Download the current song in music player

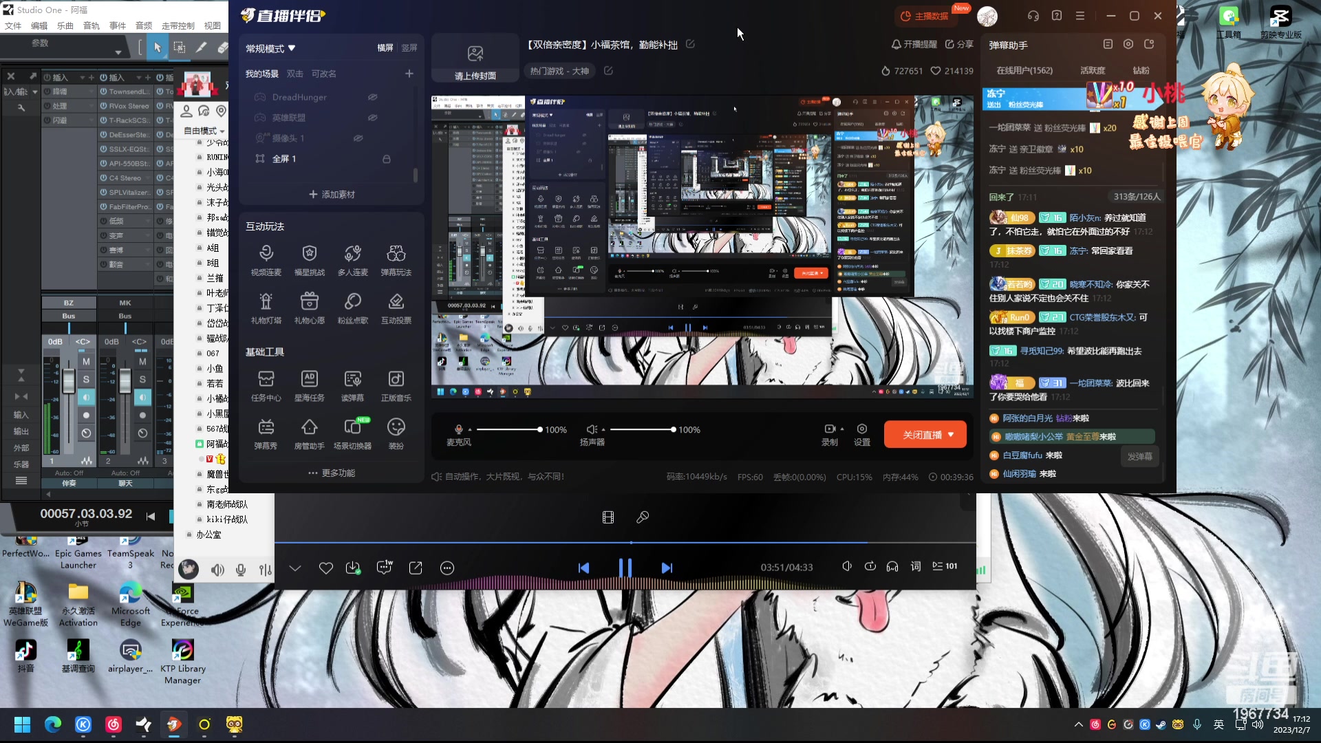(353, 568)
